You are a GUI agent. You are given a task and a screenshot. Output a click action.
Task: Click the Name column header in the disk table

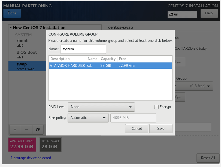point(92,59)
